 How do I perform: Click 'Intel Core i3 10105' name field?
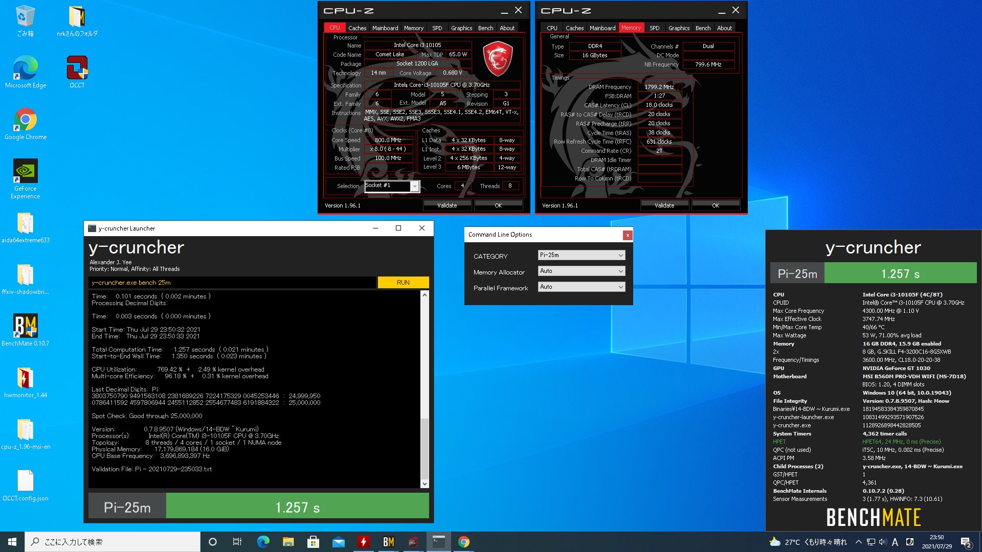tap(417, 45)
